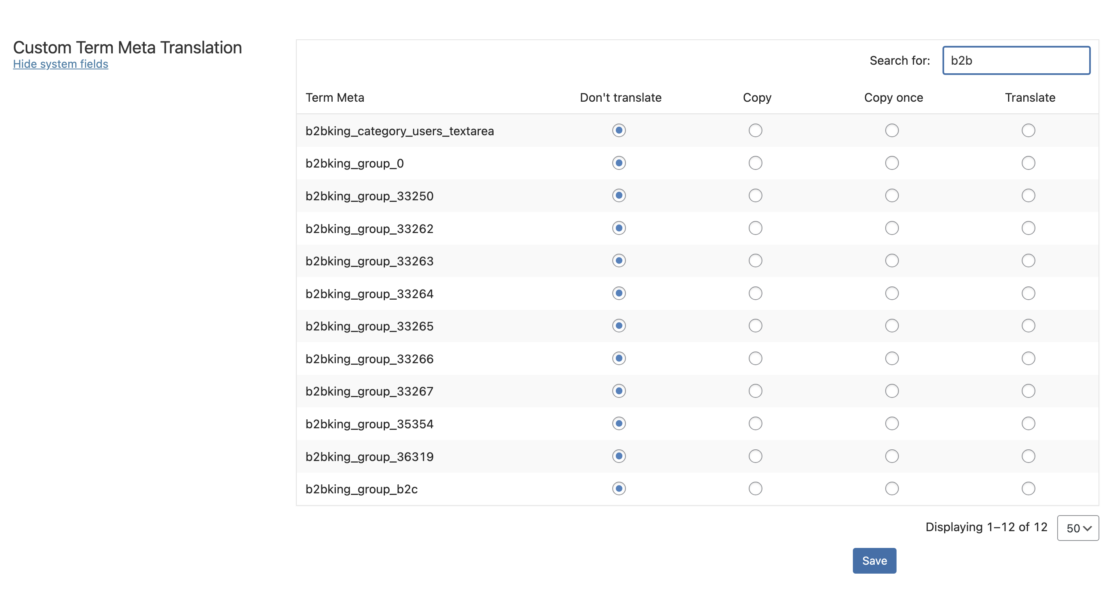Select Copy for b2bking_group_0
The width and height of the screenshot is (1120, 590).
click(x=756, y=163)
